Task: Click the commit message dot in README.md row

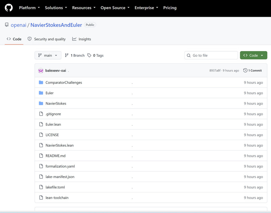Action: [132, 157]
